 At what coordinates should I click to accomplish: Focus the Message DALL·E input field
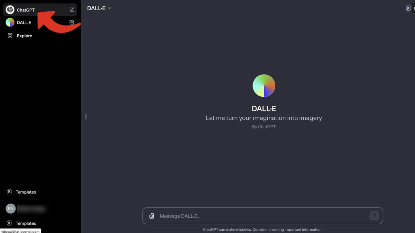[262, 216]
